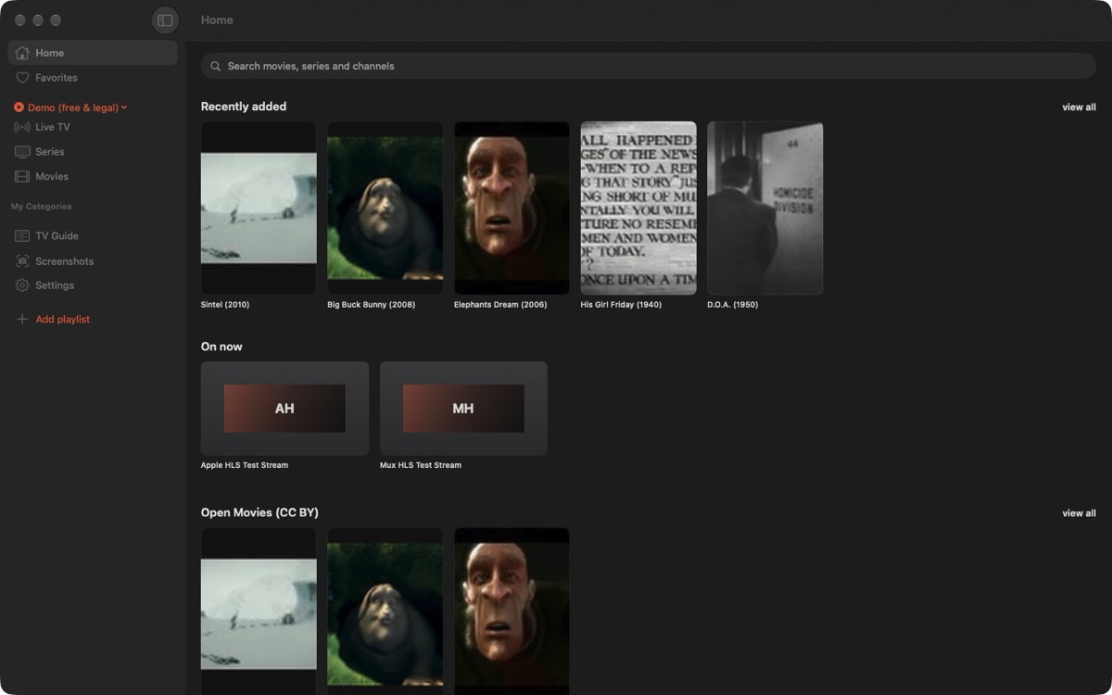The image size is (1112, 695).
Task: Toggle the sidebar panel icon
Action: pyautogui.click(x=165, y=20)
